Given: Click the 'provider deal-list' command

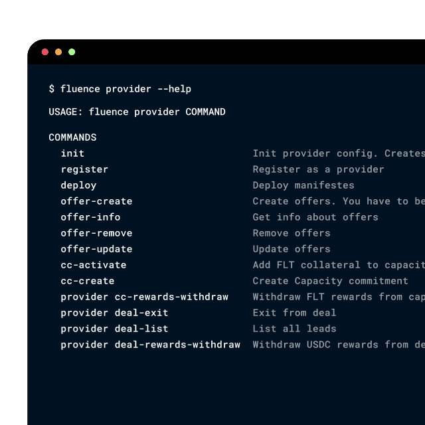Looking at the screenshot, I should (114, 329).
